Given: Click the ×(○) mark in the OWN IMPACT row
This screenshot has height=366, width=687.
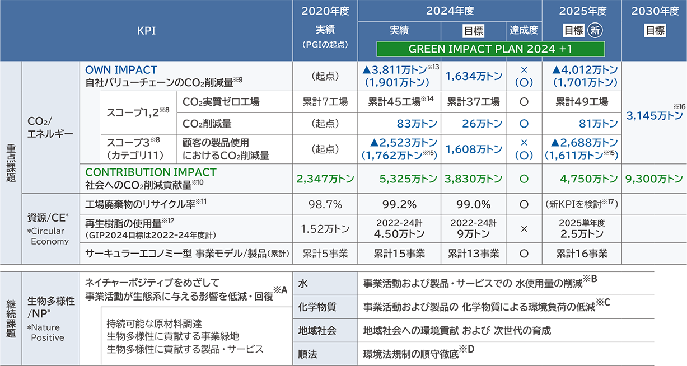Looking at the screenshot, I should pyautogui.click(x=524, y=76).
